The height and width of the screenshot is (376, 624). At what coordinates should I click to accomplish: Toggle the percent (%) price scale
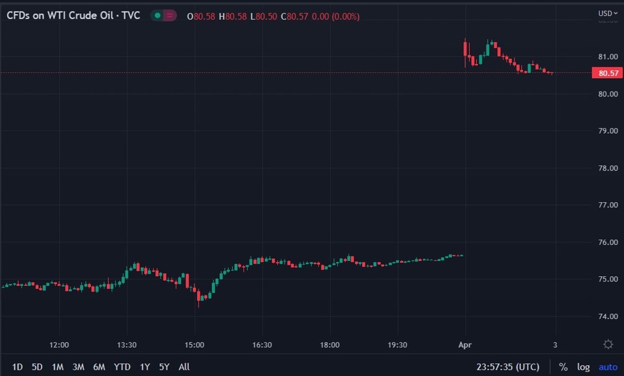pyautogui.click(x=563, y=367)
